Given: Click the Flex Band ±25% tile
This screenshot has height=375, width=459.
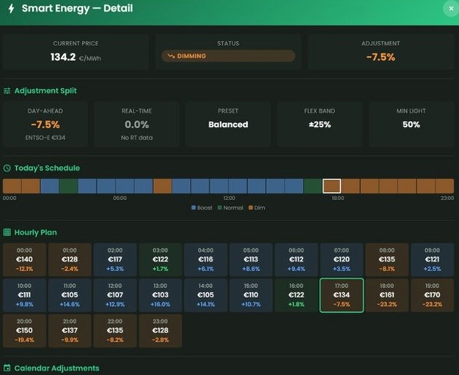Looking at the screenshot, I should coord(320,125).
